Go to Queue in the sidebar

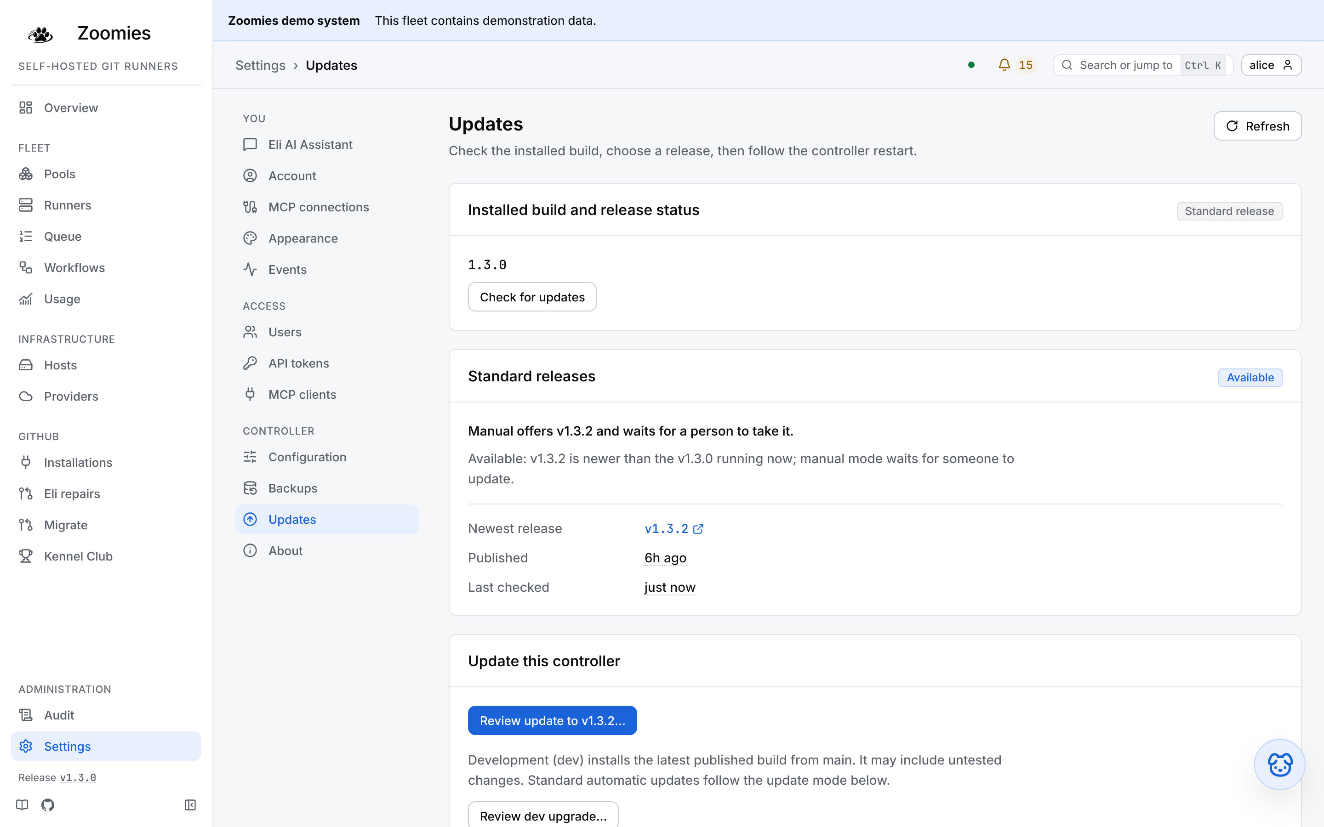106,236
